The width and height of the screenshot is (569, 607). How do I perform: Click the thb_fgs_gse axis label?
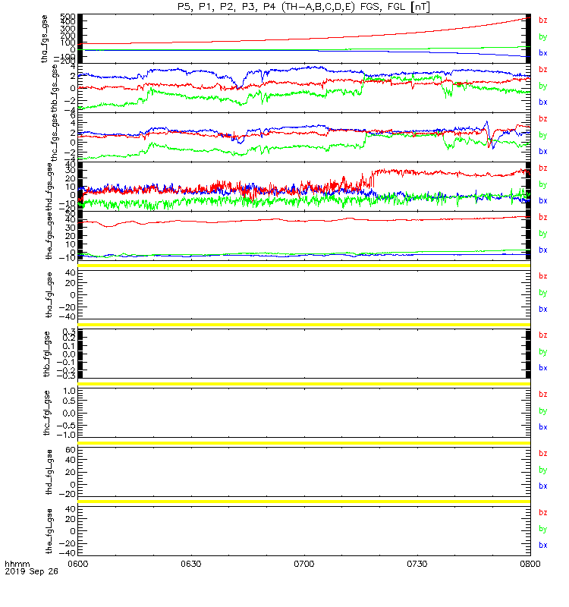click(55, 88)
